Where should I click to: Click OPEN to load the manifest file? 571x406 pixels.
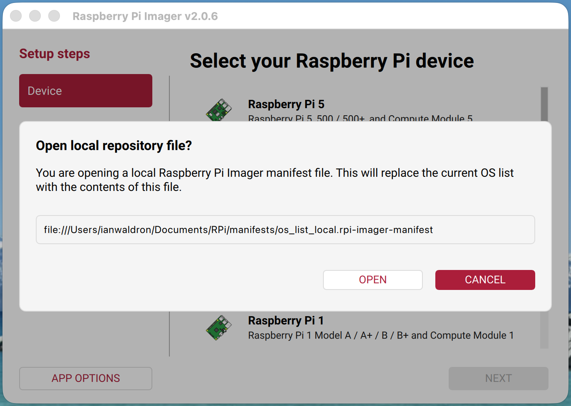click(x=372, y=280)
